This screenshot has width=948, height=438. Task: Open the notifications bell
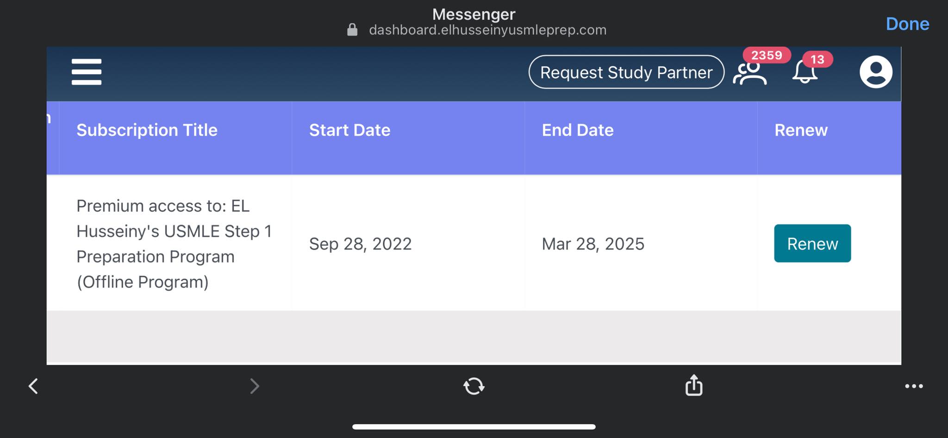point(805,73)
